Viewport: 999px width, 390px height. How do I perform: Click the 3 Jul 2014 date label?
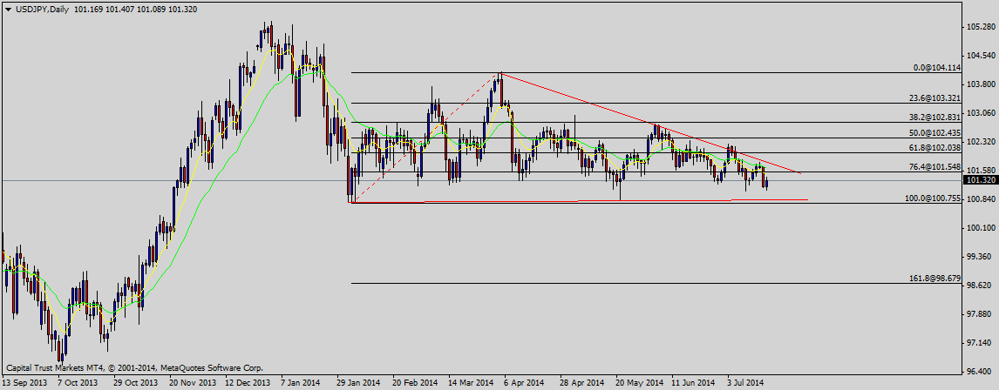(744, 382)
